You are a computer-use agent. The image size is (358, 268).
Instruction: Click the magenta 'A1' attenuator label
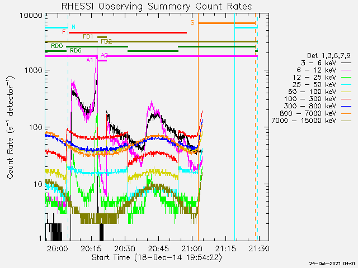coord(89,60)
